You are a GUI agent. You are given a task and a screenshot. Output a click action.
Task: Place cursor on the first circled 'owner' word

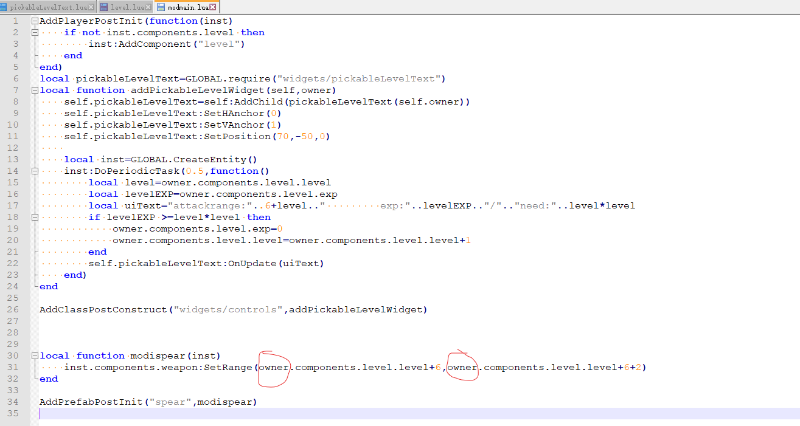point(273,367)
